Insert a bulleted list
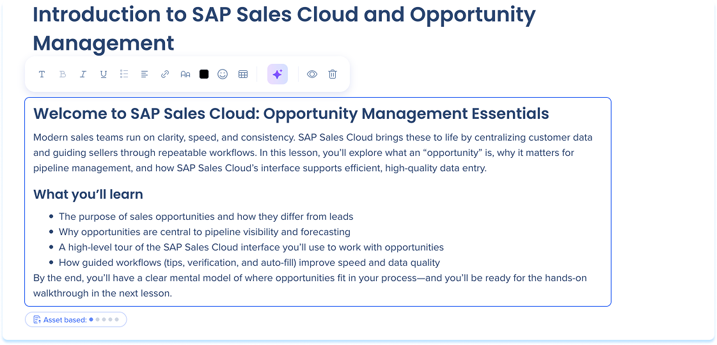This screenshot has height=345, width=717. click(124, 74)
